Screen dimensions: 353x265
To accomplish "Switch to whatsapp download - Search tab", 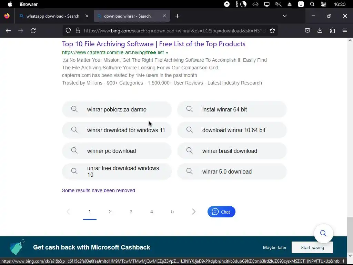I will click(53, 16).
